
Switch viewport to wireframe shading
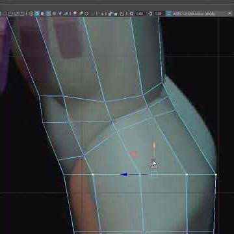[x=31, y=14]
